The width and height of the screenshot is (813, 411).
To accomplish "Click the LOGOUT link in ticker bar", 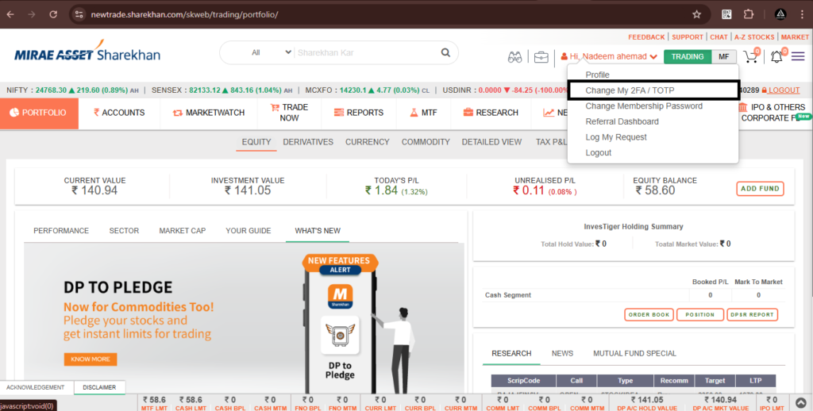I will [x=784, y=90].
